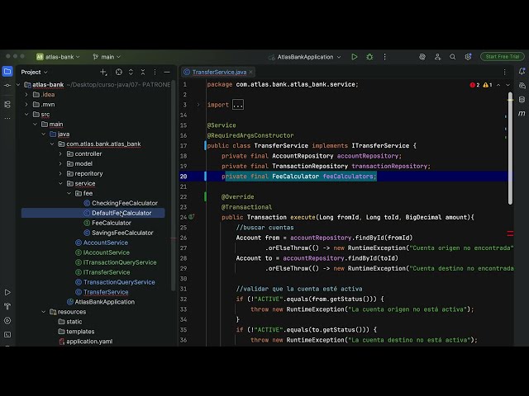Collapse the service package
The image size is (529, 396).
tap(60, 183)
